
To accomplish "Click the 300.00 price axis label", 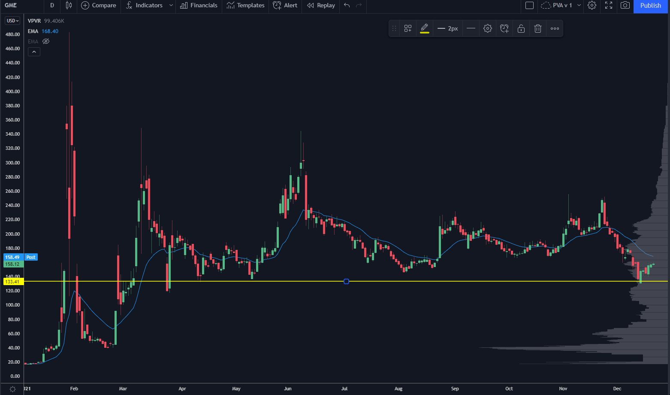I will 12,163.
